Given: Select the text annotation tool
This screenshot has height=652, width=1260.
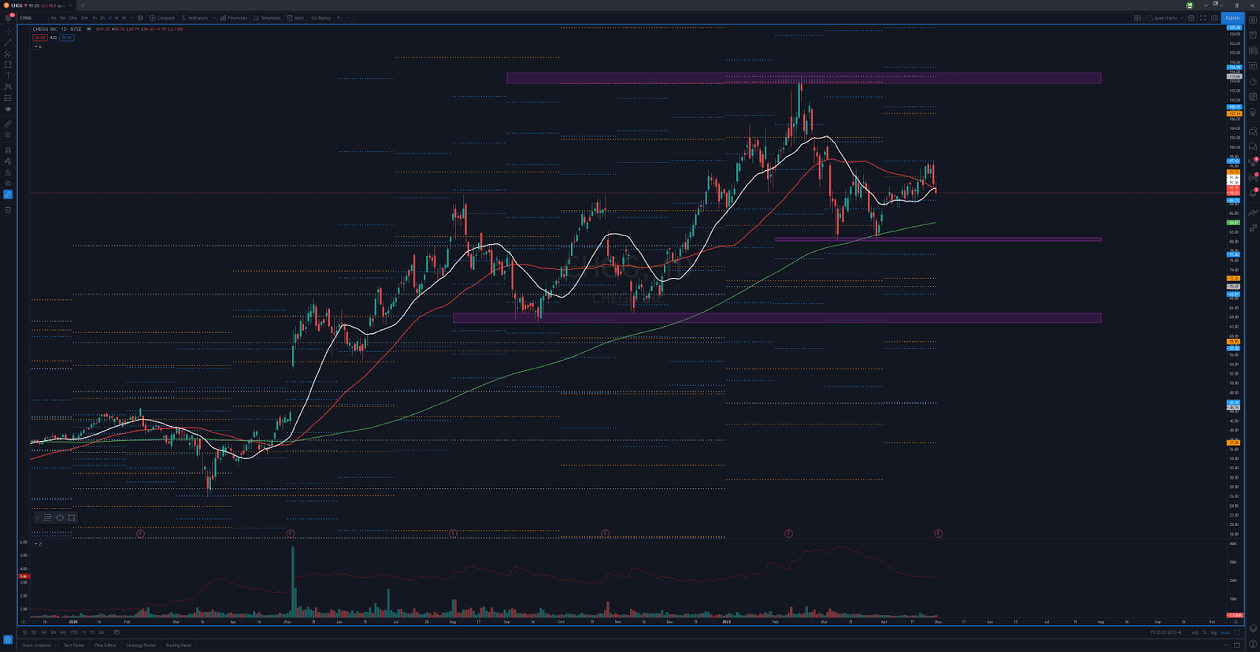Looking at the screenshot, I should 8,76.
